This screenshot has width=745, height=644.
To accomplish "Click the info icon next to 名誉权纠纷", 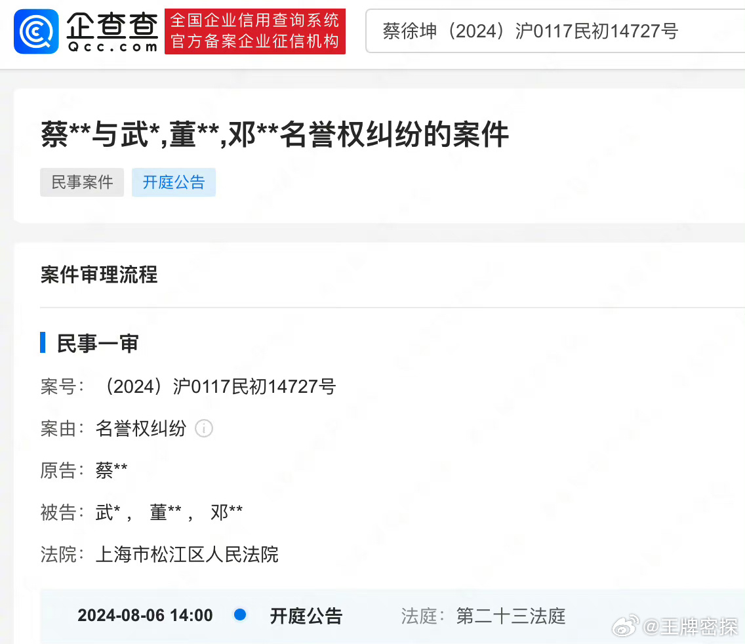I will click(x=204, y=429).
